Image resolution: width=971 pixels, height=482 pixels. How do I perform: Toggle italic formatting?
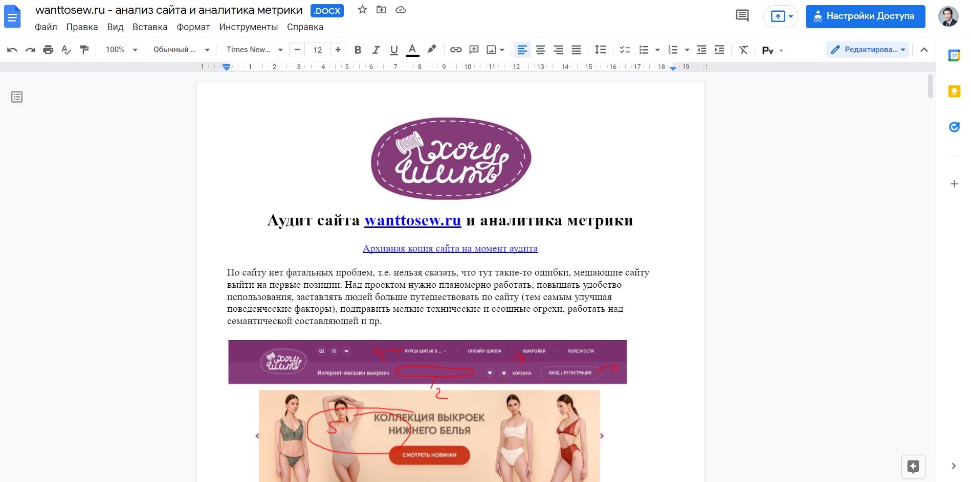tap(376, 50)
